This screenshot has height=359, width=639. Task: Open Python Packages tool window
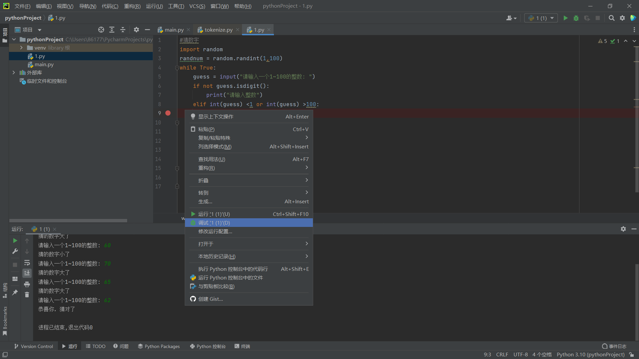[x=159, y=346]
